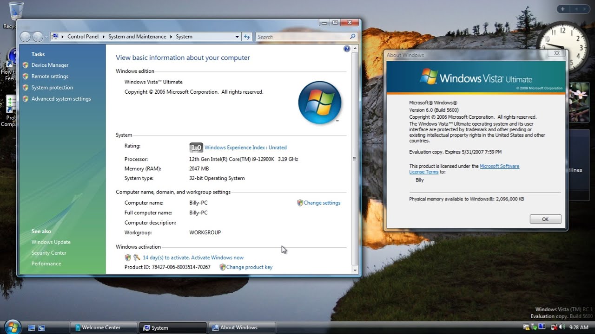Screen dimensions: 595x334
Task: Click Switch between windows quick launch icon
Action: [x=41, y=328]
